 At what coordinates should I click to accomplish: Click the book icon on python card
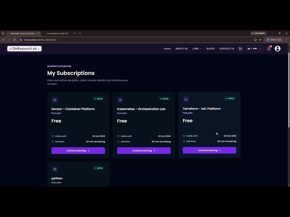[x=55, y=169]
